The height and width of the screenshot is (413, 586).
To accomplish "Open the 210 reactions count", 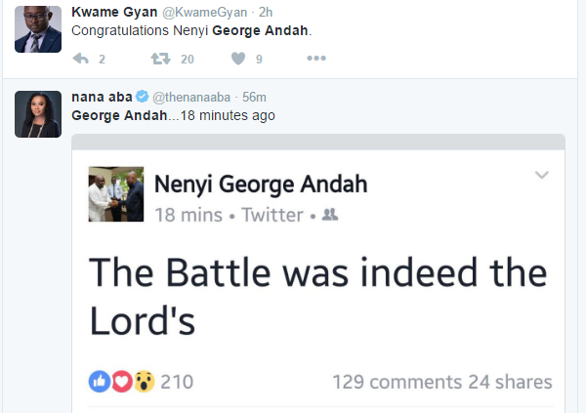I will click(177, 382).
